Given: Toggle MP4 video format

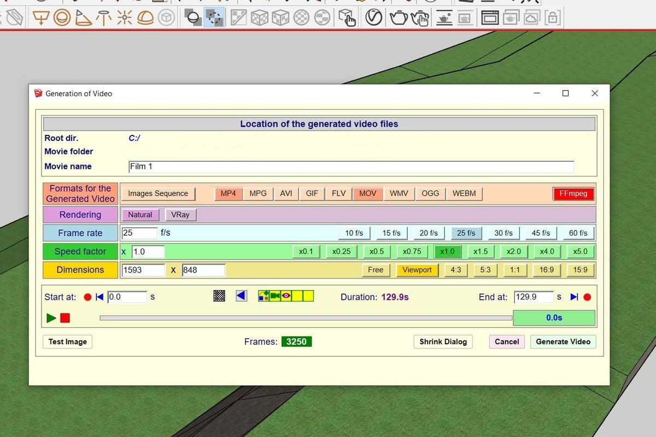Looking at the screenshot, I should [228, 193].
